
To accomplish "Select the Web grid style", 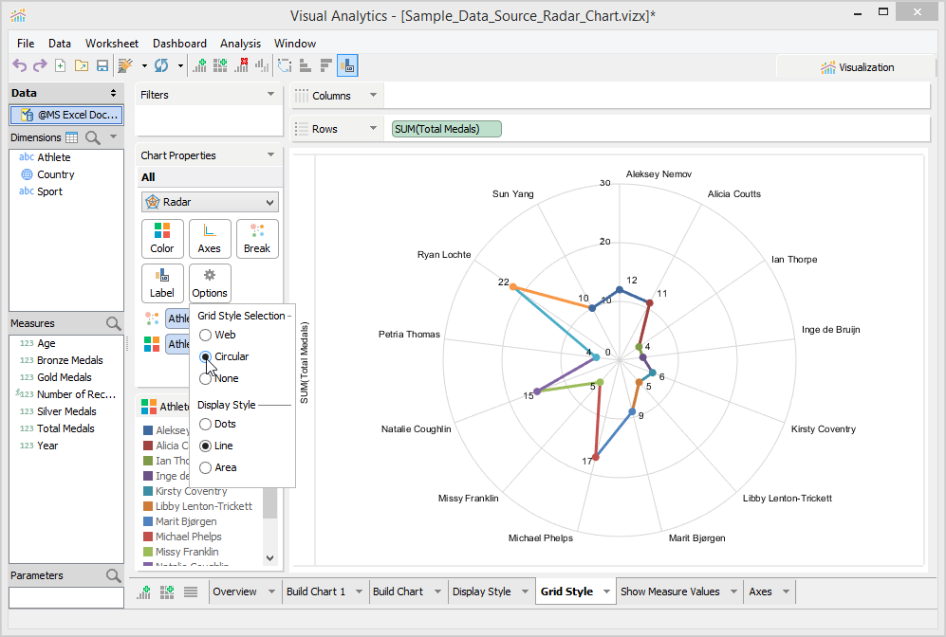I will pyautogui.click(x=205, y=335).
